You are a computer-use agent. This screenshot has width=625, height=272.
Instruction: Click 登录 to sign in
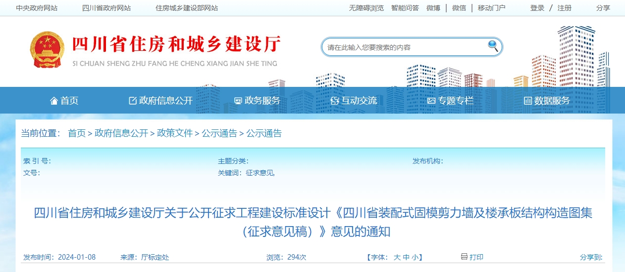pos(537,8)
